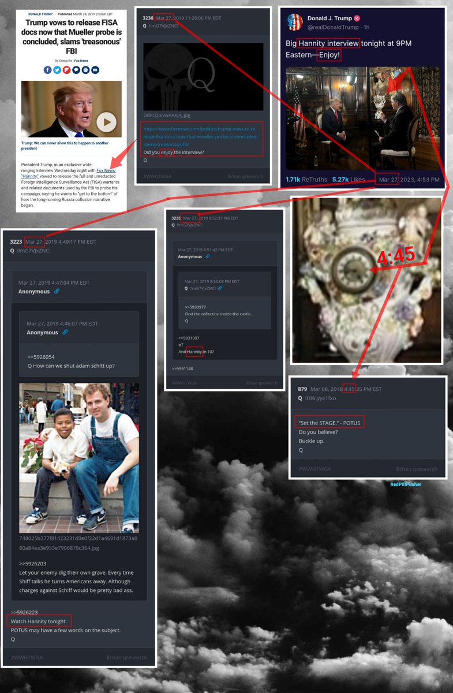453x693 pixels.
Task: Select post number 3223
Action: [x=16, y=242]
